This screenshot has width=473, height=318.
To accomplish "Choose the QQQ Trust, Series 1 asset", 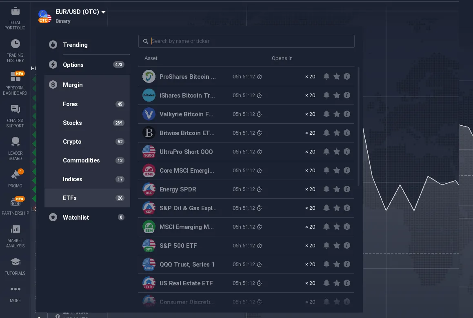I will tap(187, 264).
